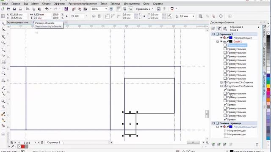Pick the red swatch in document palette
271x152 pixels.
[x=23, y=147]
